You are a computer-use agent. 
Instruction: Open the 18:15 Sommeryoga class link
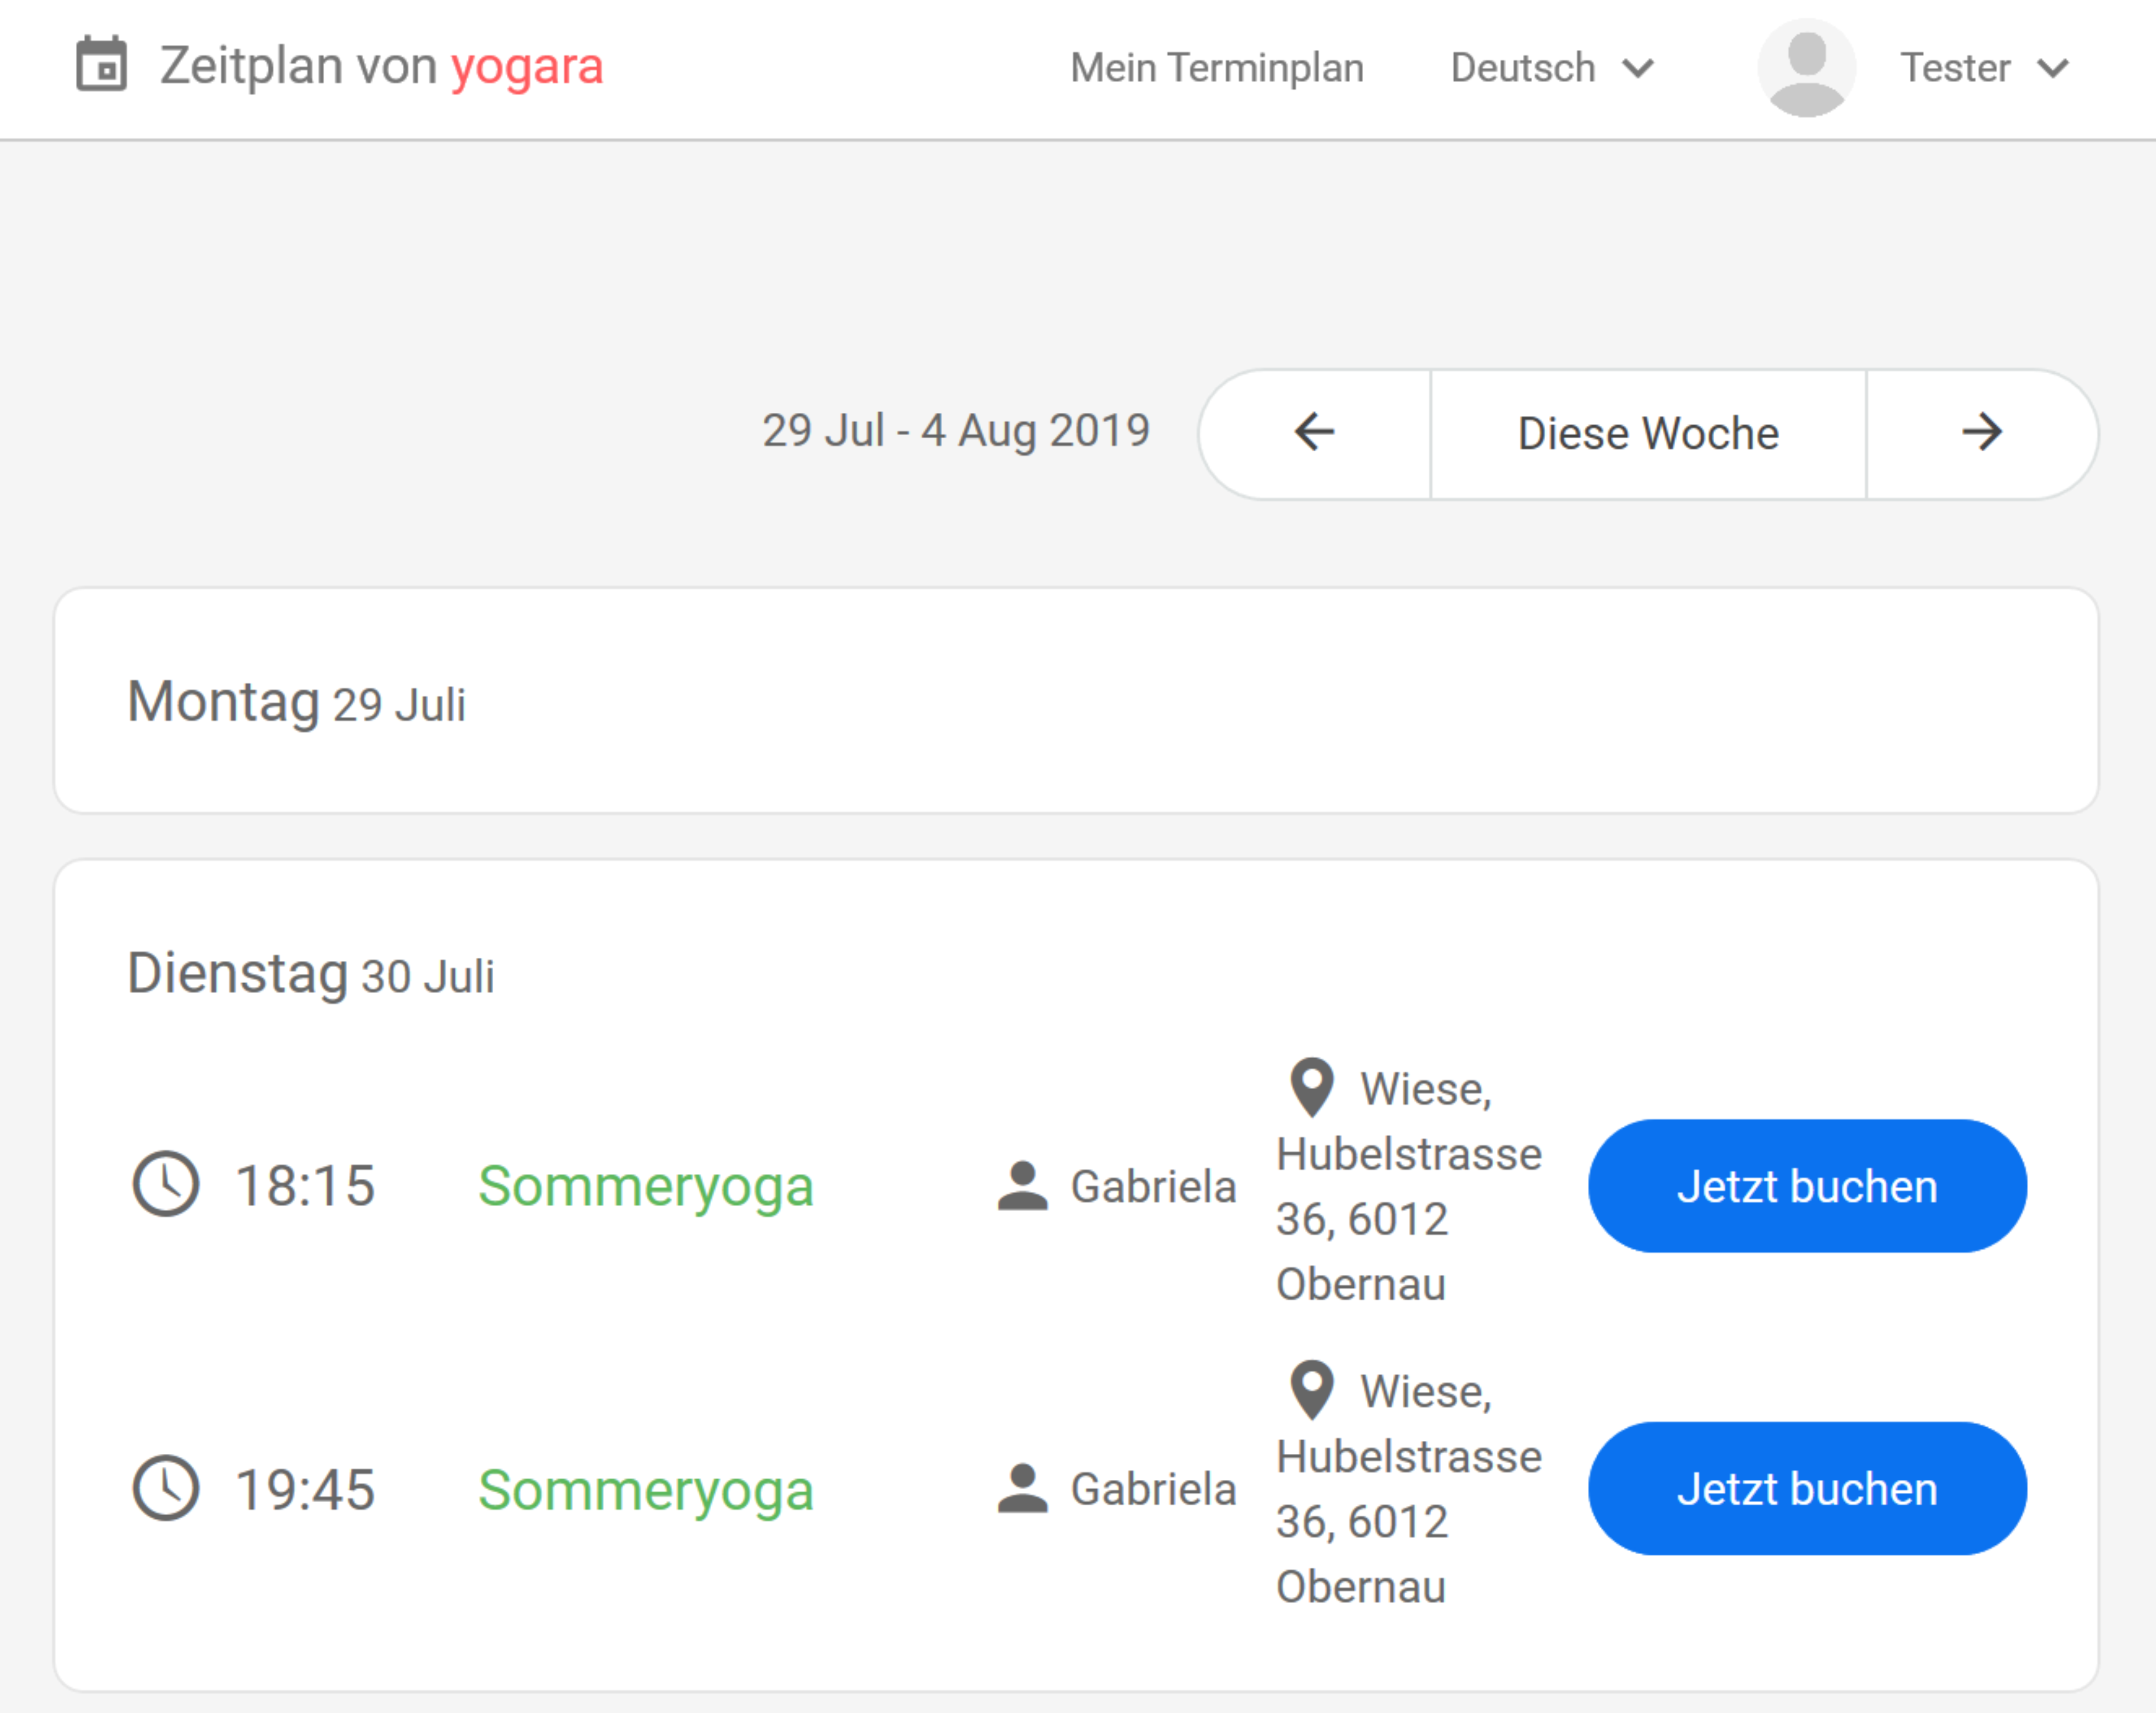(645, 1186)
